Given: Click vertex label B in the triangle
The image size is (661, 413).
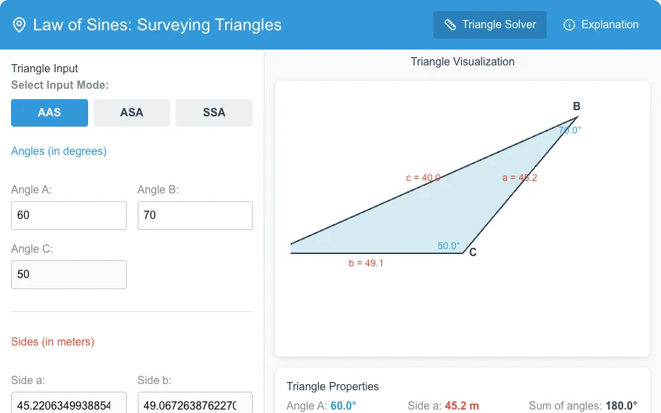Looking at the screenshot, I should 576,106.
